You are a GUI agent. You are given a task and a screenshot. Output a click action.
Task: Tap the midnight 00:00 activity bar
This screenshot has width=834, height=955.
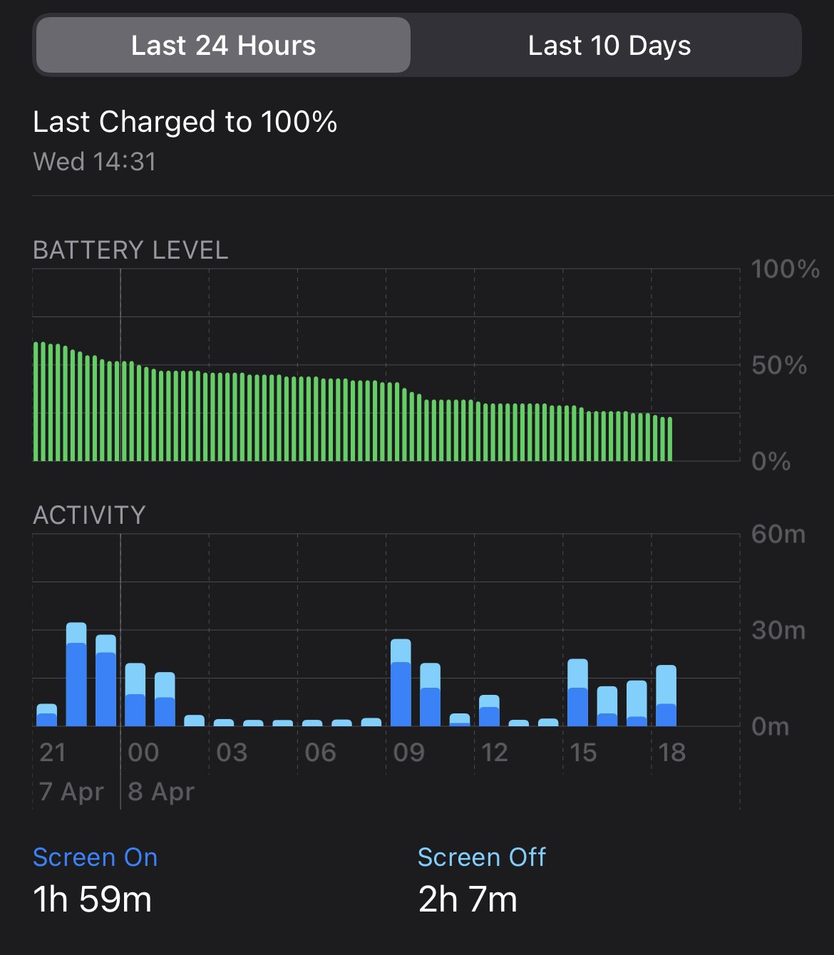coord(135,695)
